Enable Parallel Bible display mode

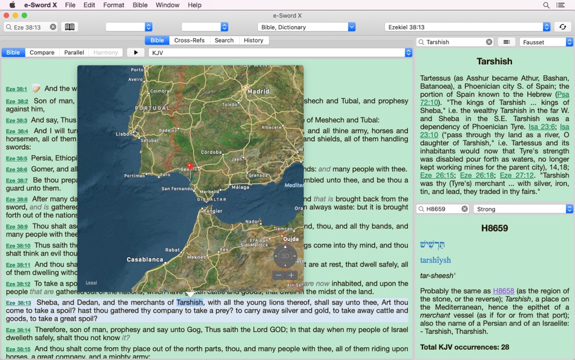pyautogui.click(x=73, y=52)
